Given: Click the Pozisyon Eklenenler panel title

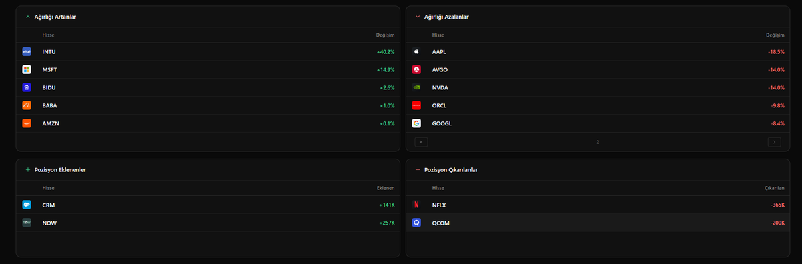Looking at the screenshot, I should click(x=60, y=170).
